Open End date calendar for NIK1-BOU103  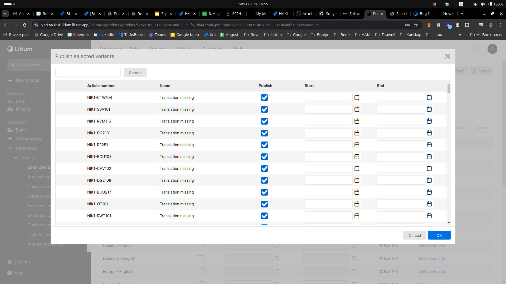tap(429, 157)
